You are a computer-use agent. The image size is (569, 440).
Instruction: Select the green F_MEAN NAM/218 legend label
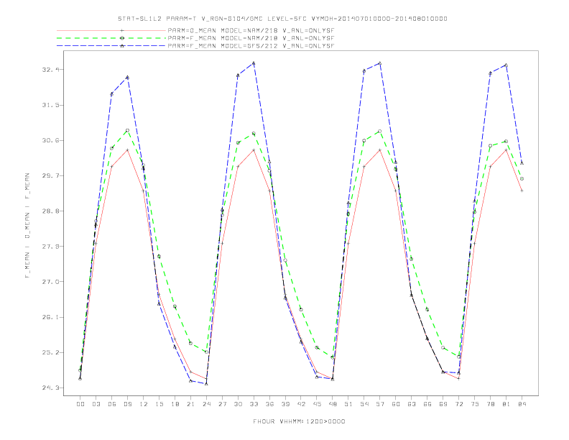pyautogui.click(x=251, y=38)
